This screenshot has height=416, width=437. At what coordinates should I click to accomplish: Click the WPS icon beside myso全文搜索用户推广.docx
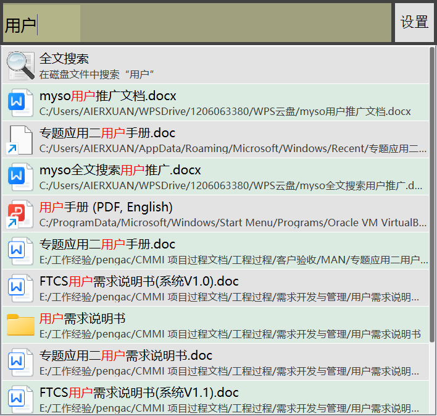click(x=20, y=177)
